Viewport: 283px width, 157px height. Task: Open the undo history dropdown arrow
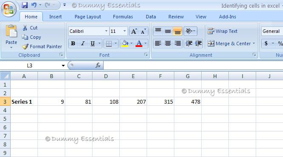[40, 5]
